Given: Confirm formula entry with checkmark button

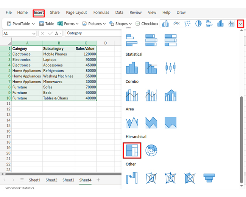Looking at the screenshot, I should tap(50, 33).
